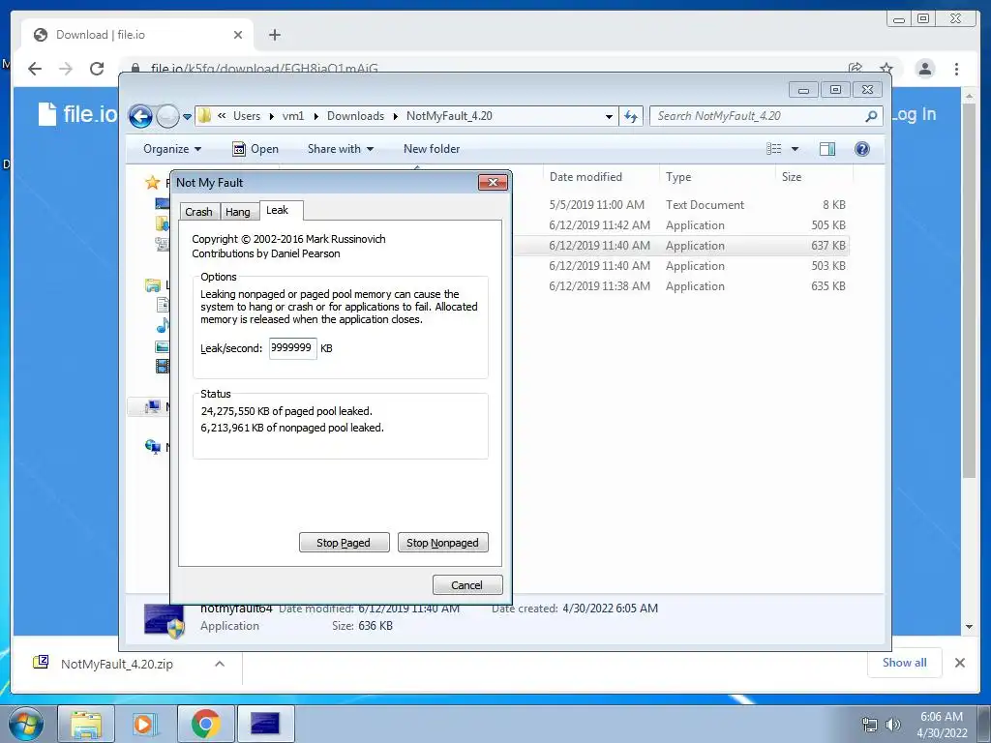This screenshot has height=743, width=991.
Task: Click the Change your view icon
Action: (774, 149)
